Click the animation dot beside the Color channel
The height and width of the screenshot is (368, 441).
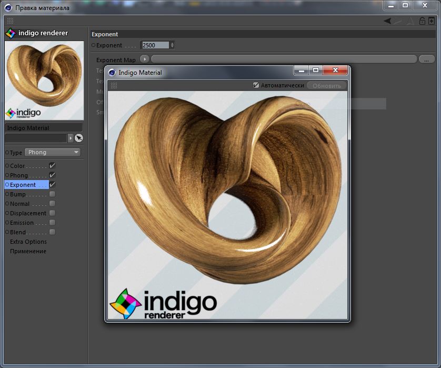tap(7, 166)
